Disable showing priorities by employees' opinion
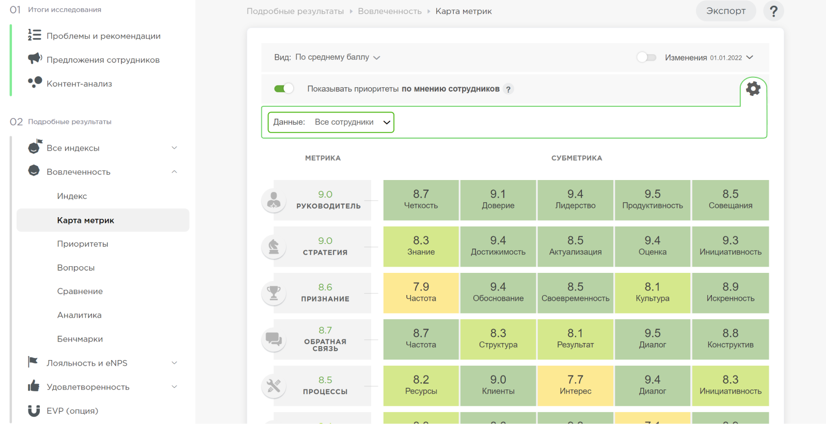 [x=284, y=89]
